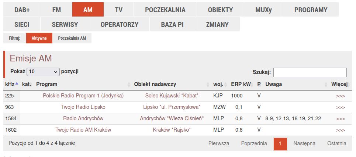The image size is (356, 157).
Task: Switch to the DAB+ tab
Action: 22,10
